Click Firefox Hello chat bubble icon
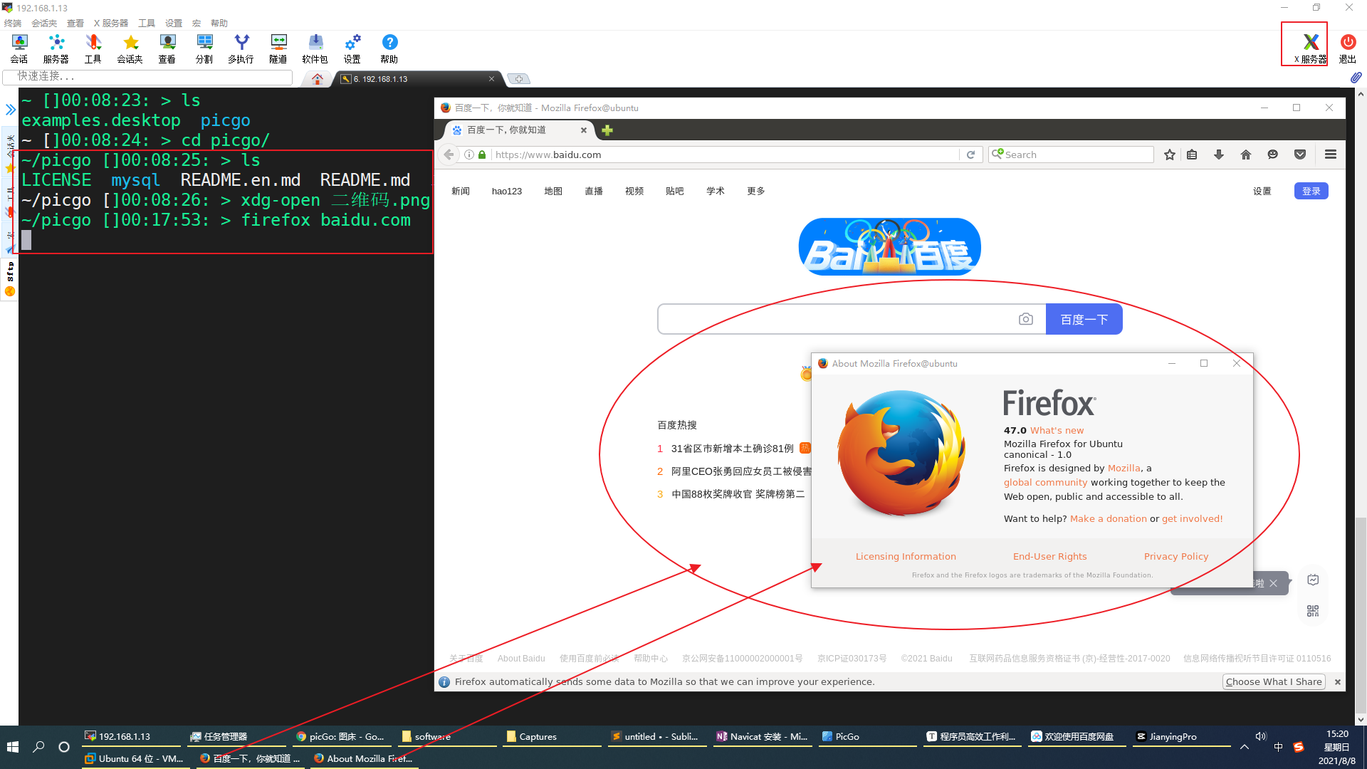The width and height of the screenshot is (1367, 769). point(1273,155)
